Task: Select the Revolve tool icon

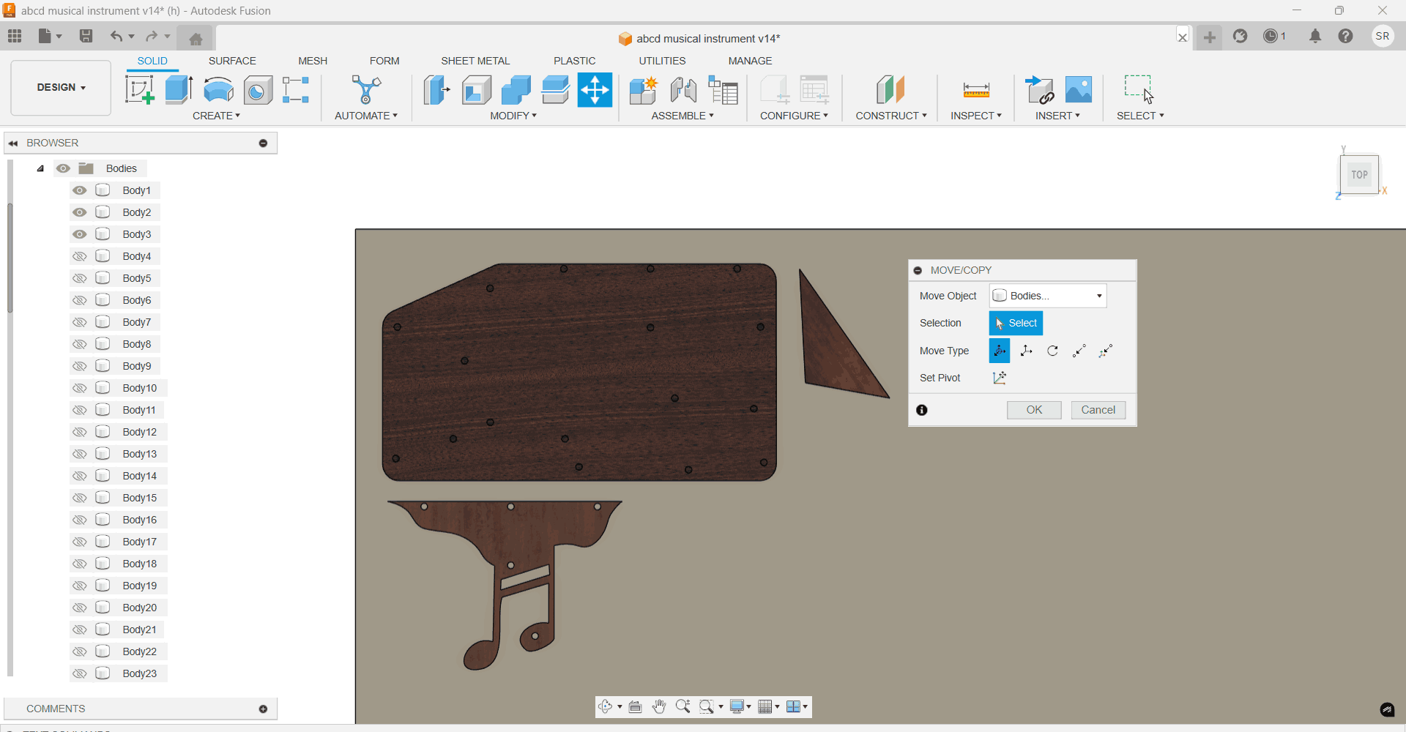Action: tap(218, 90)
